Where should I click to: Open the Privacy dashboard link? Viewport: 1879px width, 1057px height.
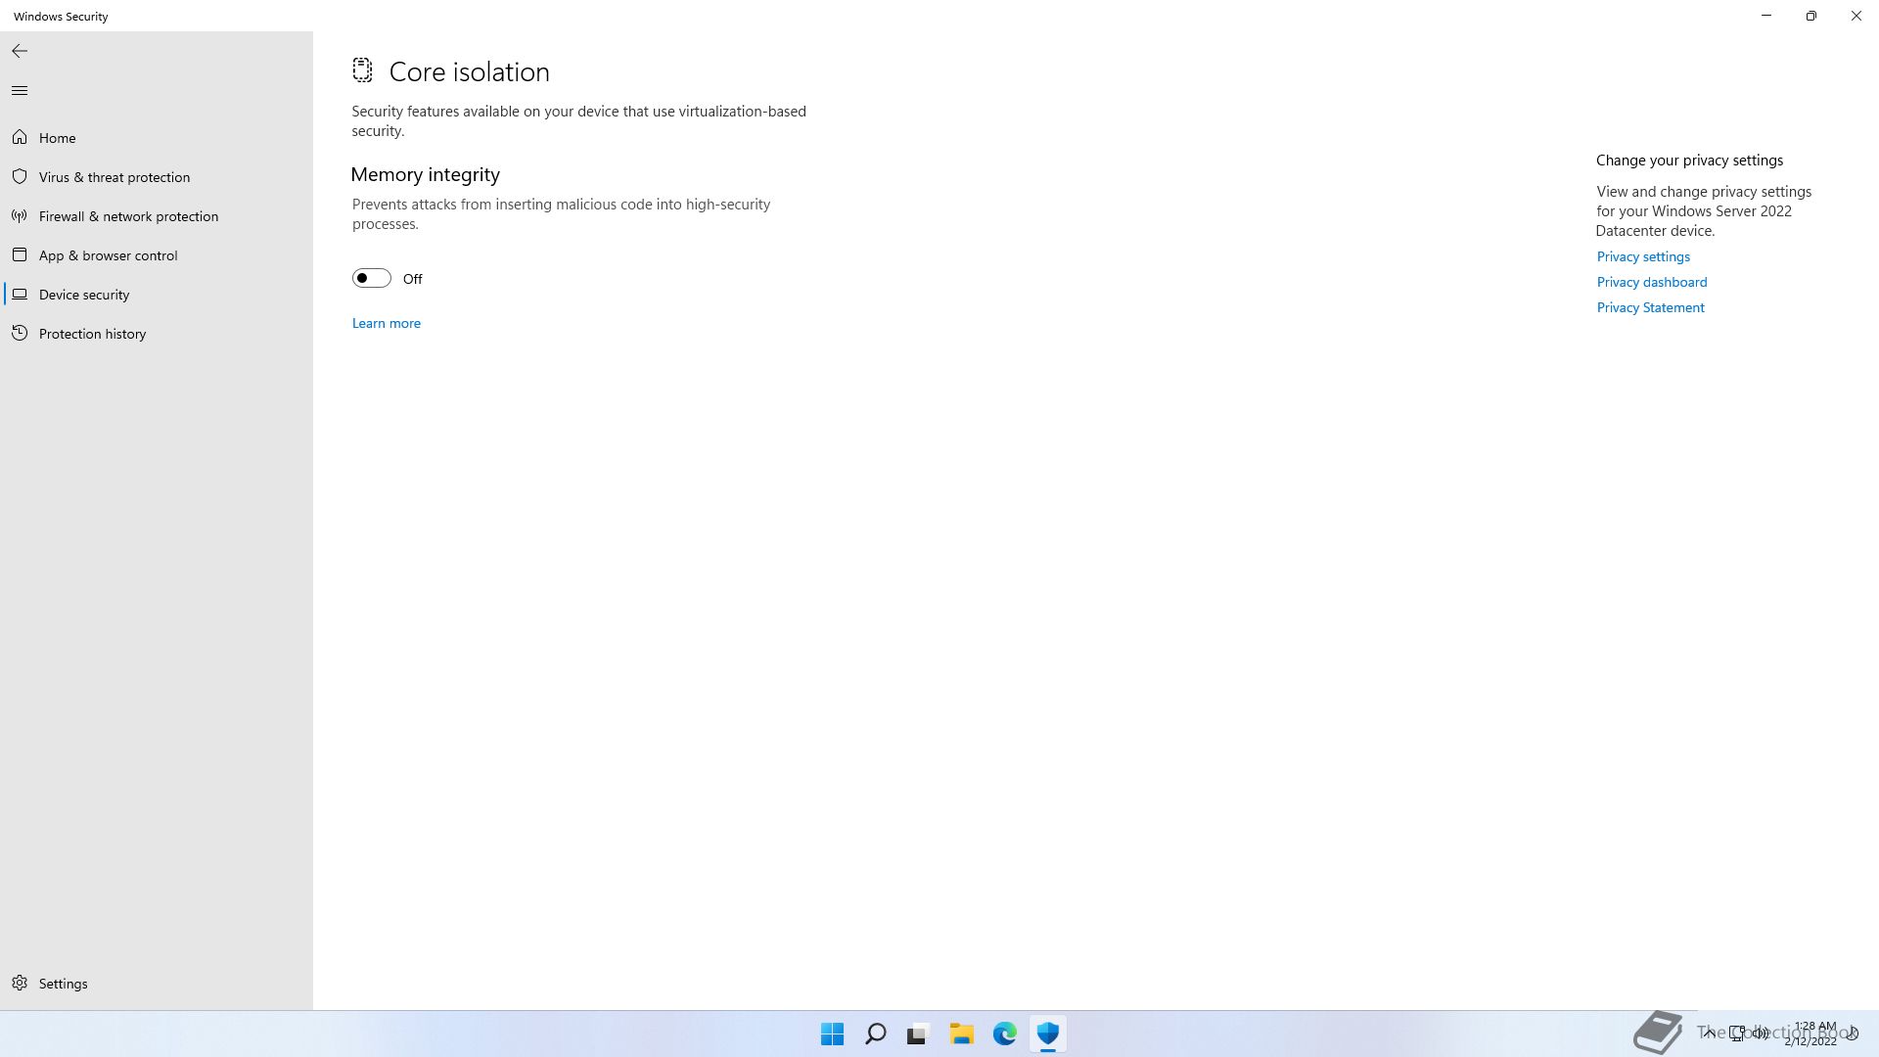point(1651,282)
